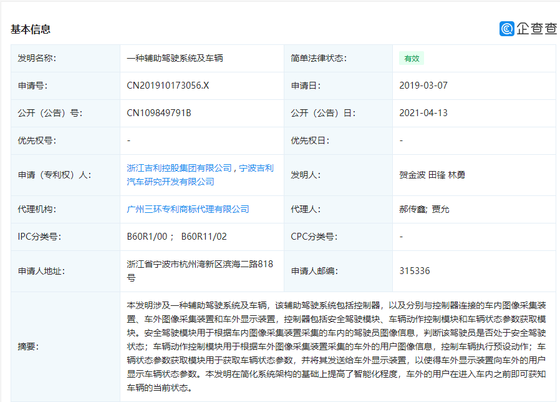Open the 广州三环专利商标代理有限公司 agency link
Viewport: 560px width, 402px height.
(x=188, y=209)
